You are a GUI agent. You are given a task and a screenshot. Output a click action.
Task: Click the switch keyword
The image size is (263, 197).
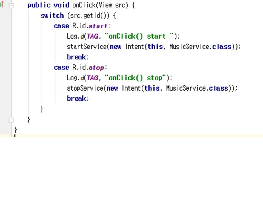click(52, 16)
